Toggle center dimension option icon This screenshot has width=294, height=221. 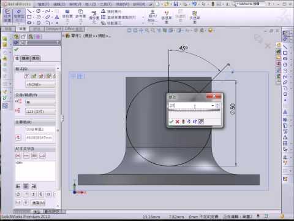[26, 156]
